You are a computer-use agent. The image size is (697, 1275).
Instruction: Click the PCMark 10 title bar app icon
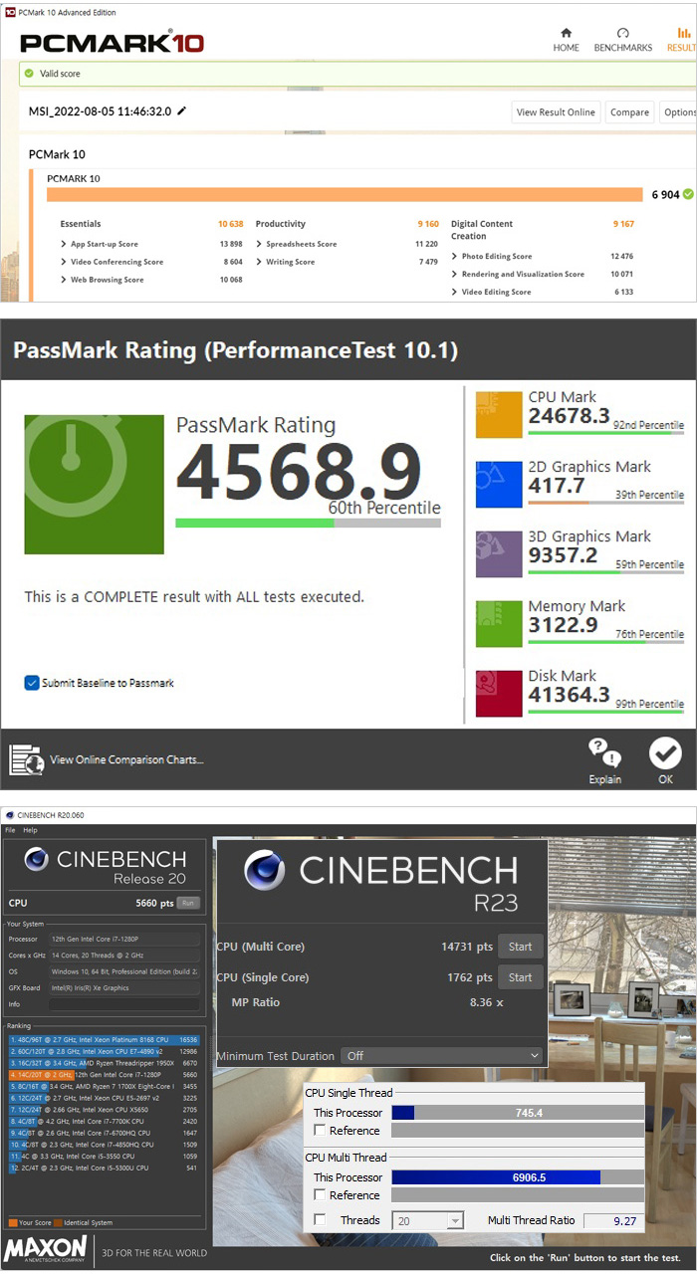point(10,12)
